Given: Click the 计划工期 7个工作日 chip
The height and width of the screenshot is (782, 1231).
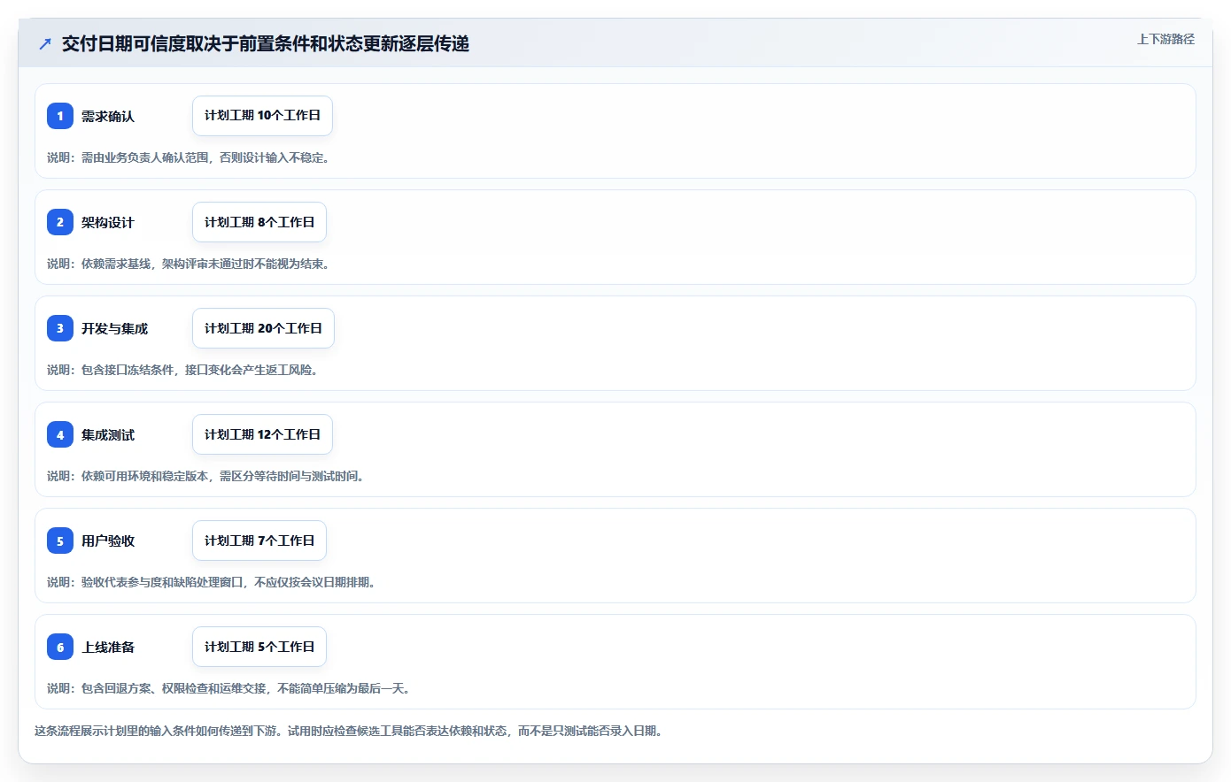Looking at the screenshot, I should click(x=259, y=540).
